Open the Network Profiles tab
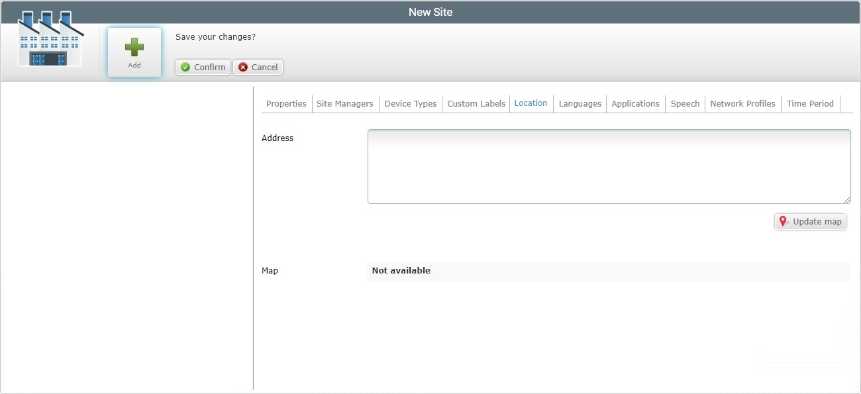Screen dimensions: 861x394 [x=742, y=103]
